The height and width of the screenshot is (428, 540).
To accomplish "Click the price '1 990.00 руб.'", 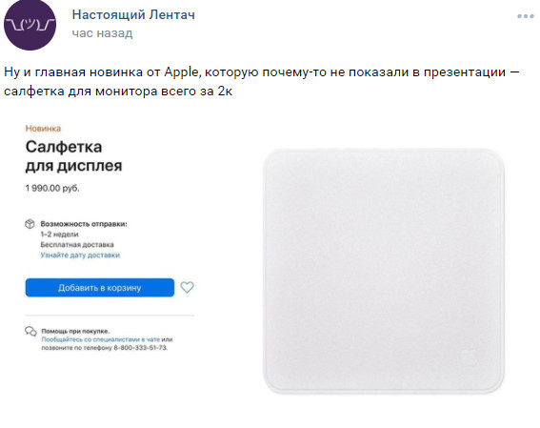I will click(52, 188).
